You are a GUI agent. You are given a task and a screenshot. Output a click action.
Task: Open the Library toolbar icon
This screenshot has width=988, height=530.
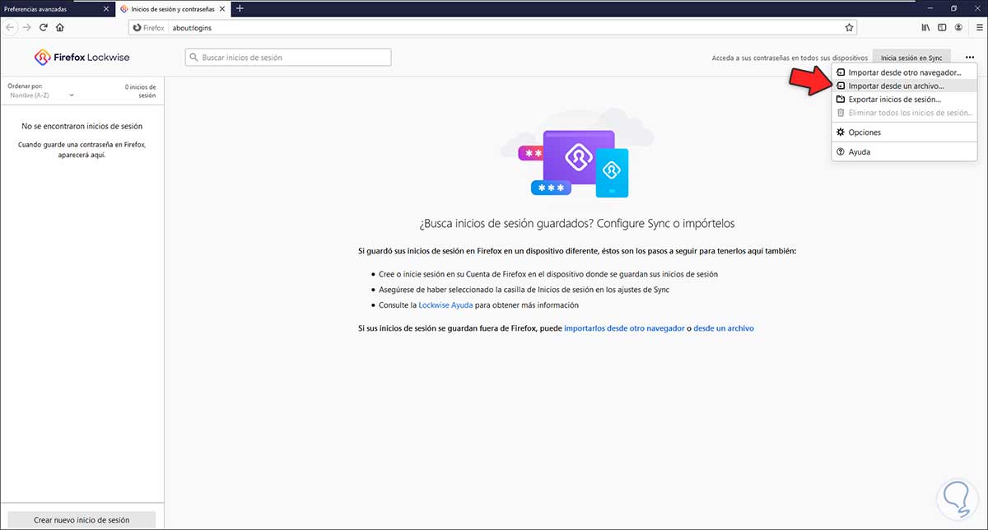click(x=925, y=27)
